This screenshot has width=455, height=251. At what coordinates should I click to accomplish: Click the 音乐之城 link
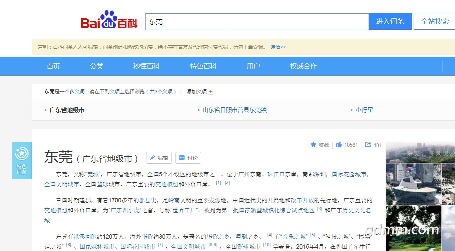pos(295,237)
